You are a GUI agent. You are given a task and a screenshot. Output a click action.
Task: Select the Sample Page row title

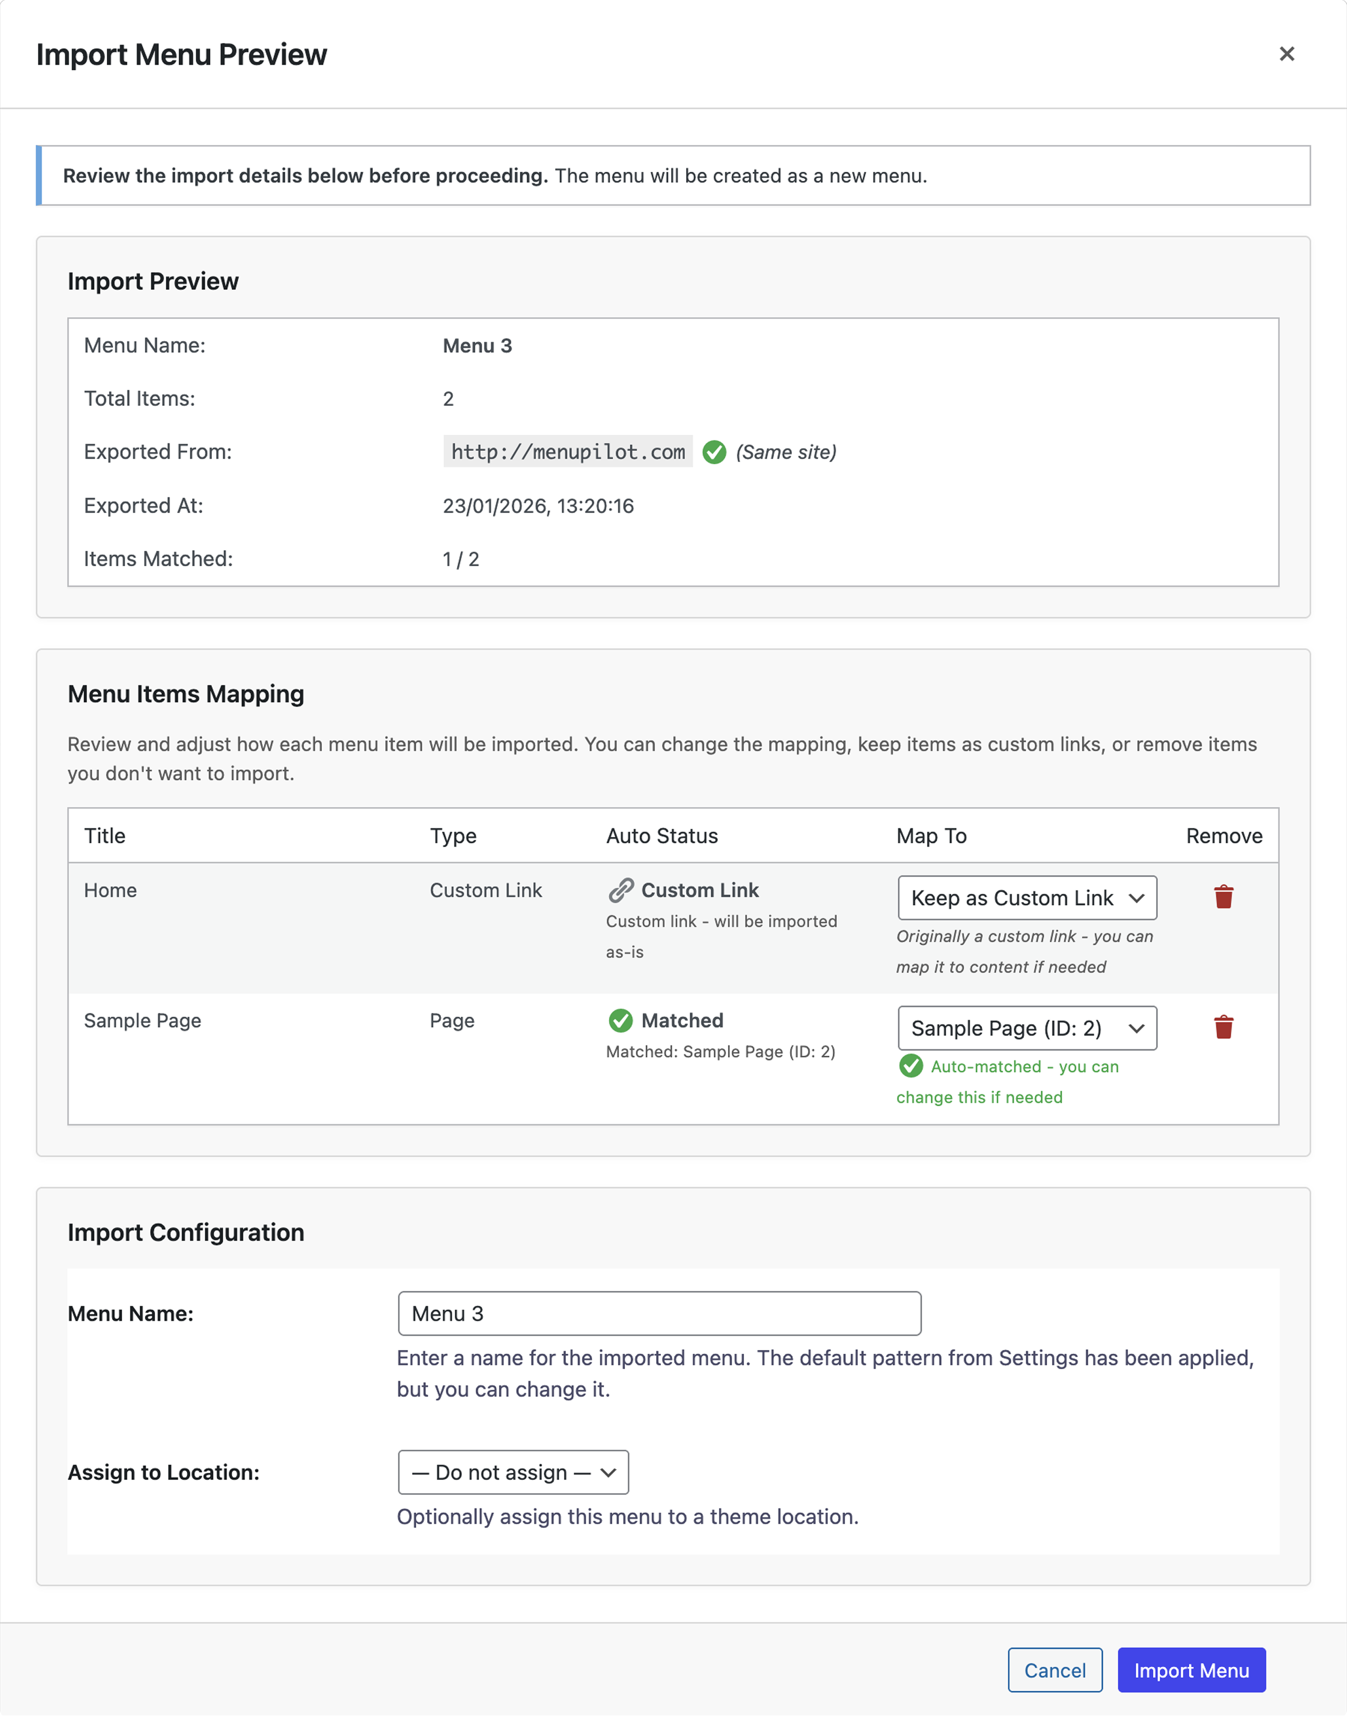click(143, 1020)
